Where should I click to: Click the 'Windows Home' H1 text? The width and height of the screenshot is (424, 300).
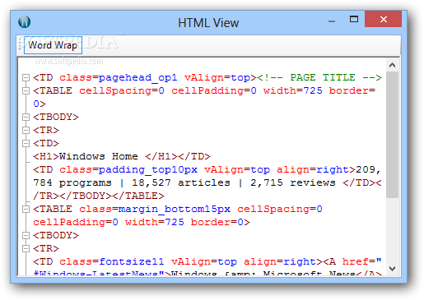[99, 156]
